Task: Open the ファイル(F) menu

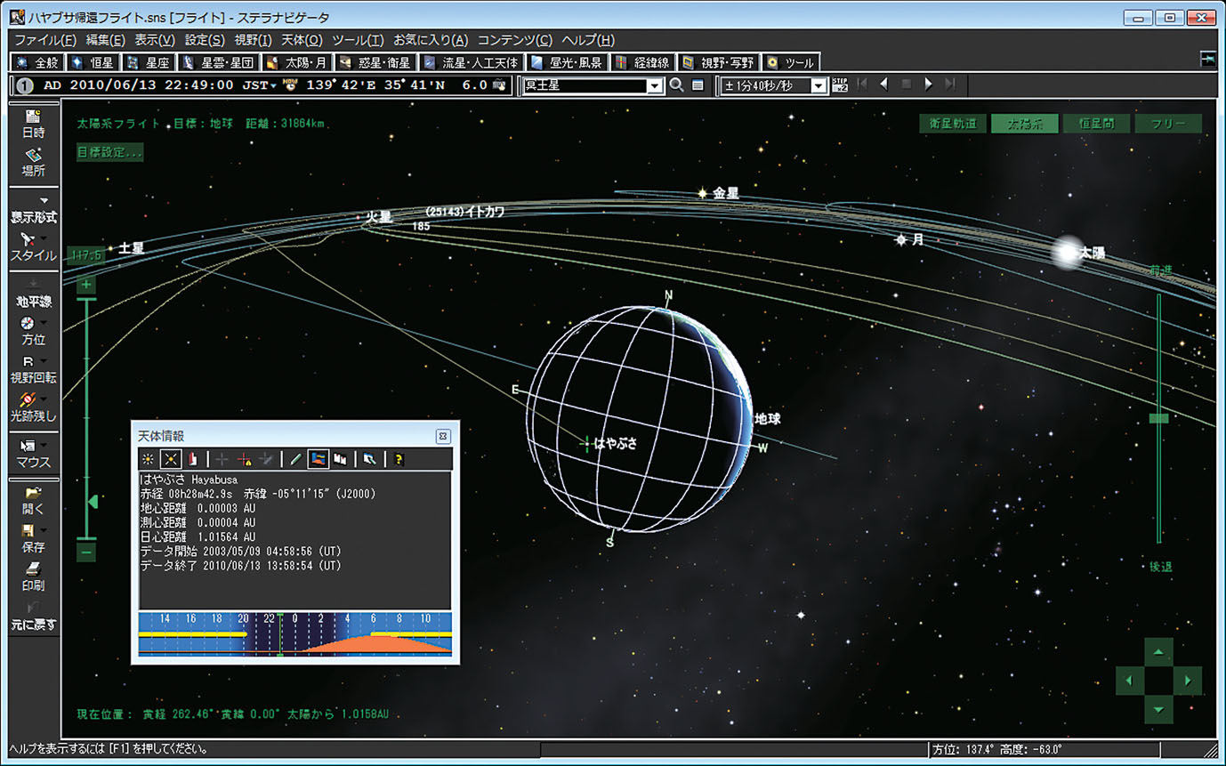Action: 45,40
